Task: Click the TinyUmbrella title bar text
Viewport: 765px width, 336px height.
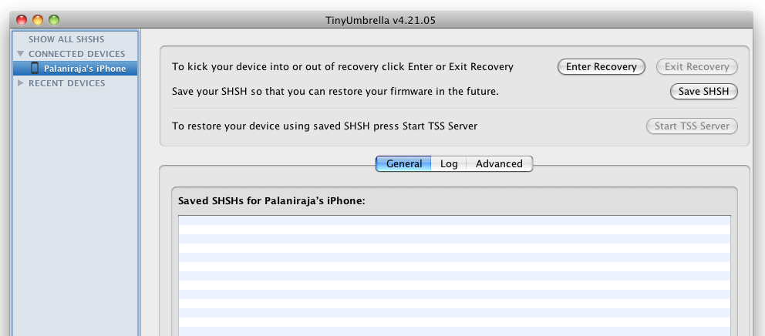Action: [380, 21]
